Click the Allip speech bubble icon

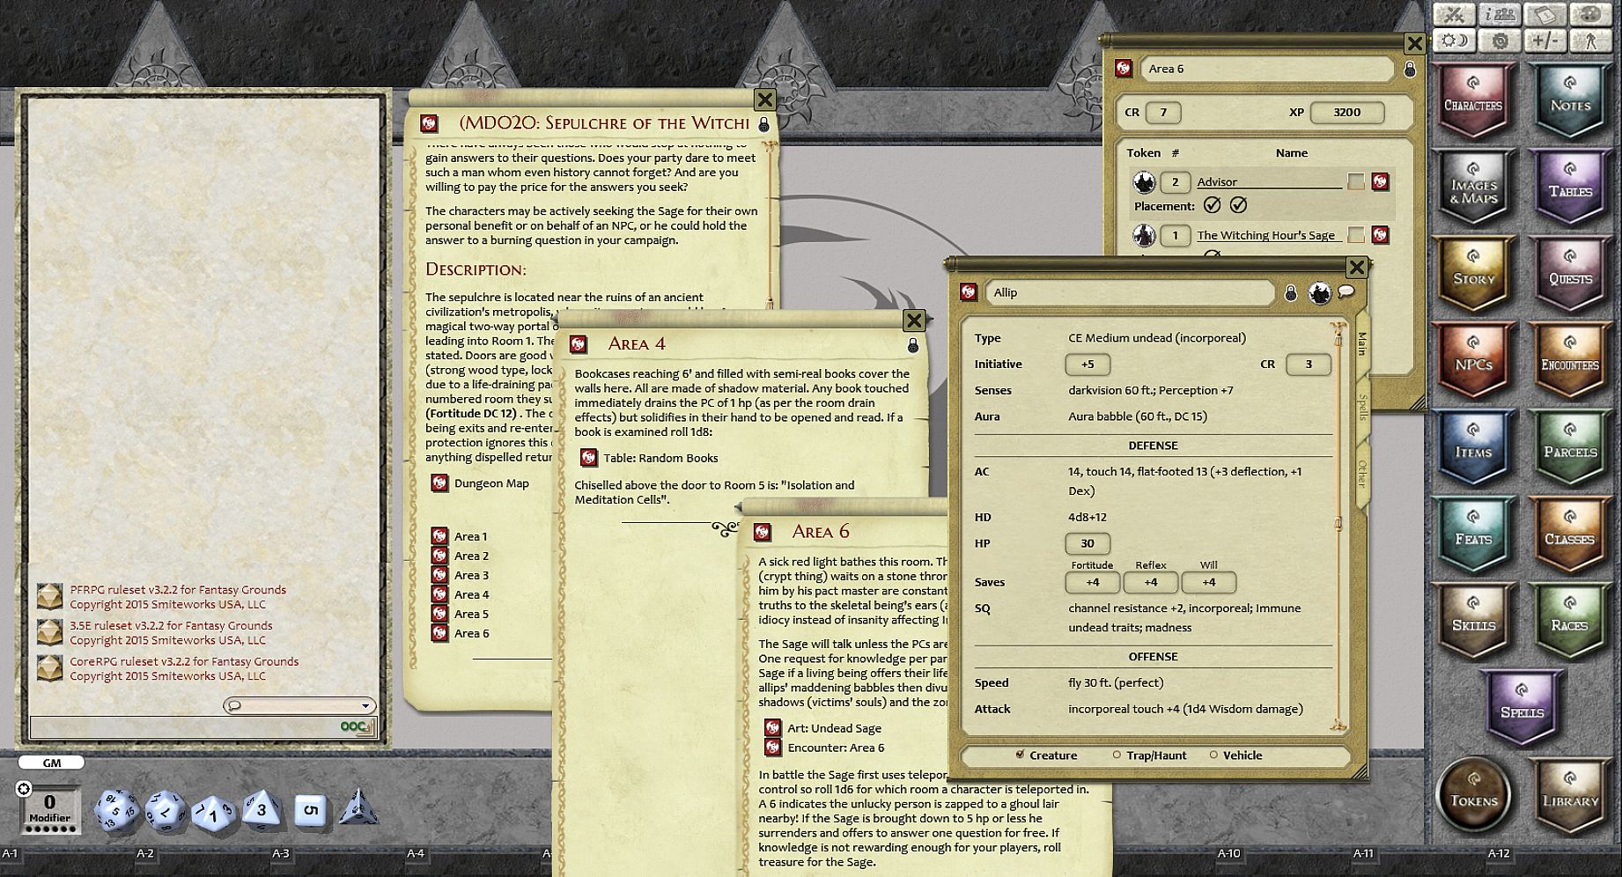pos(1346,291)
